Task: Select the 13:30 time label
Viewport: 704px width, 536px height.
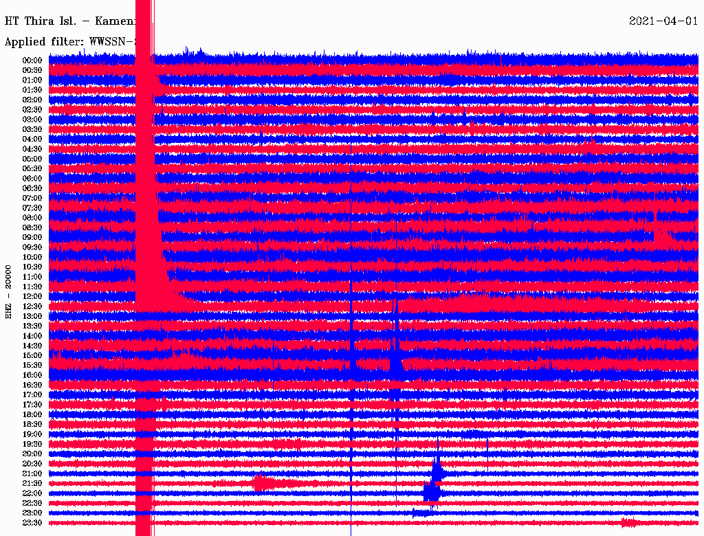Action: [32, 326]
